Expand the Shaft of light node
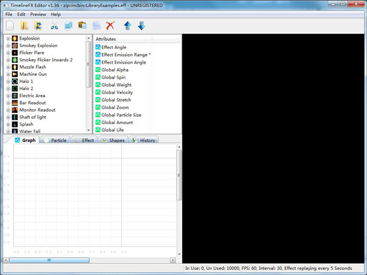Viewport: 367px width, 275px height. coord(8,117)
